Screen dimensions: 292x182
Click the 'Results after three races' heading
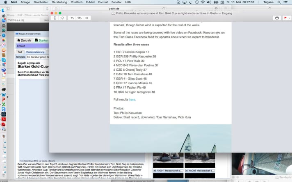click(131, 45)
